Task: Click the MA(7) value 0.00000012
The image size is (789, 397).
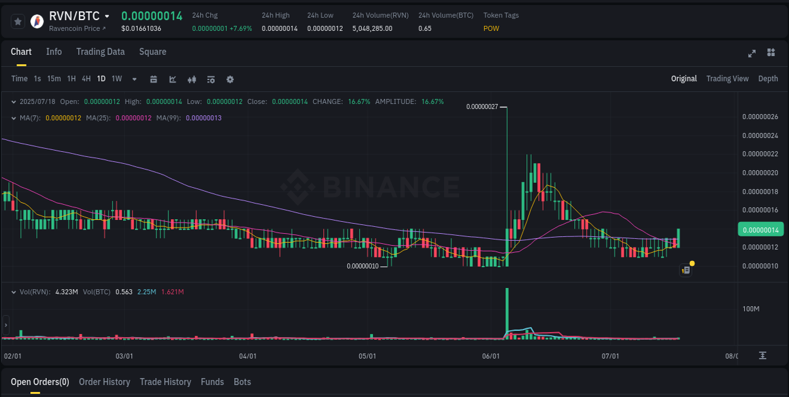Action: tap(63, 118)
